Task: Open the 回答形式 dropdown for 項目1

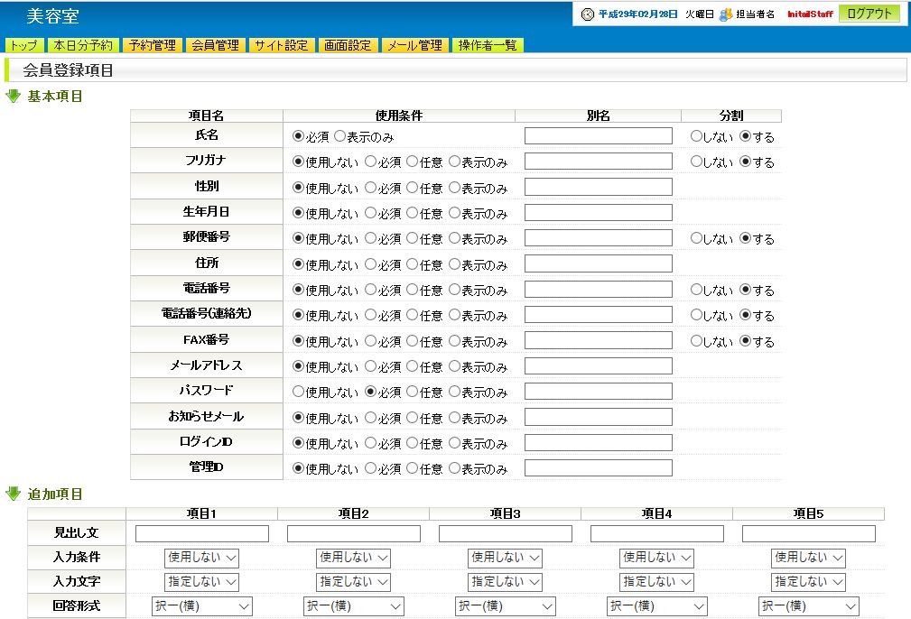Action: click(201, 606)
